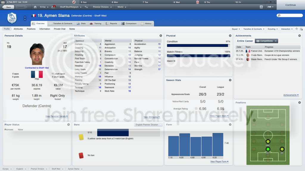Open the B Kaj manager dropdown
Image resolution: width=305 pixels, height=171 pixels.
(44, 7)
